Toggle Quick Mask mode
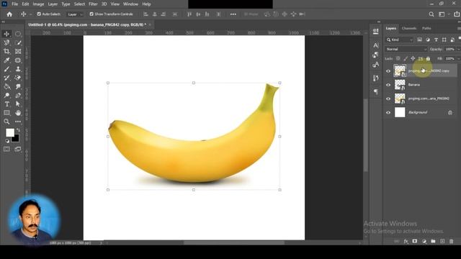 click(6, 149)
